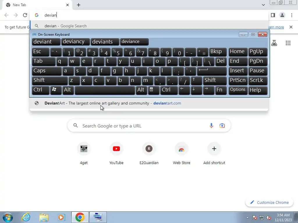Choose the DeviantArt deviantart.com suggestion

point(149,103)
